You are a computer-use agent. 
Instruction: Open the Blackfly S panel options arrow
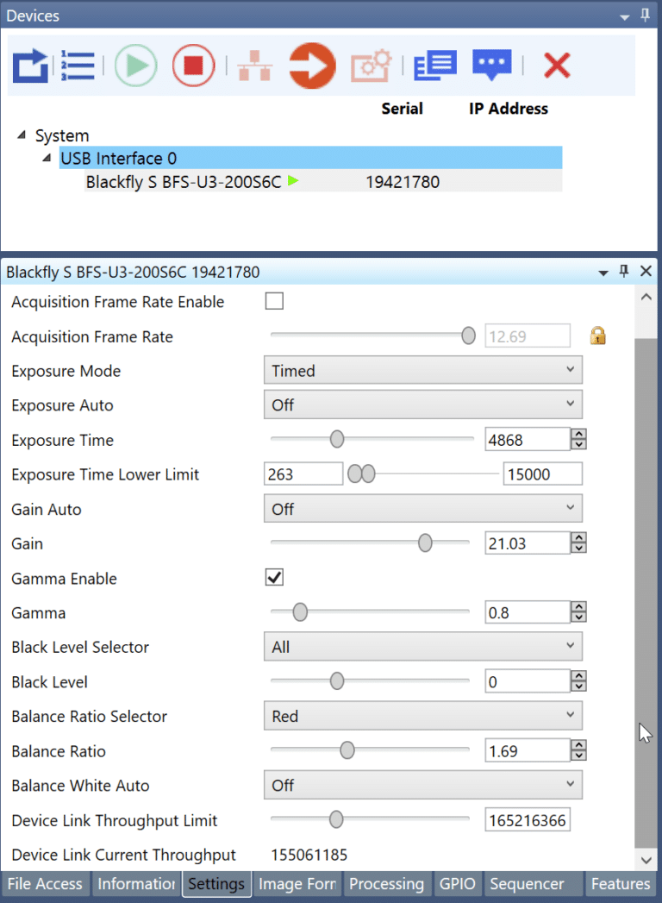[x=603, y=273]
